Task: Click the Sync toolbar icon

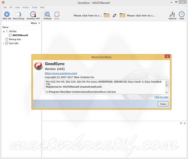Action: tap(57, 14)
